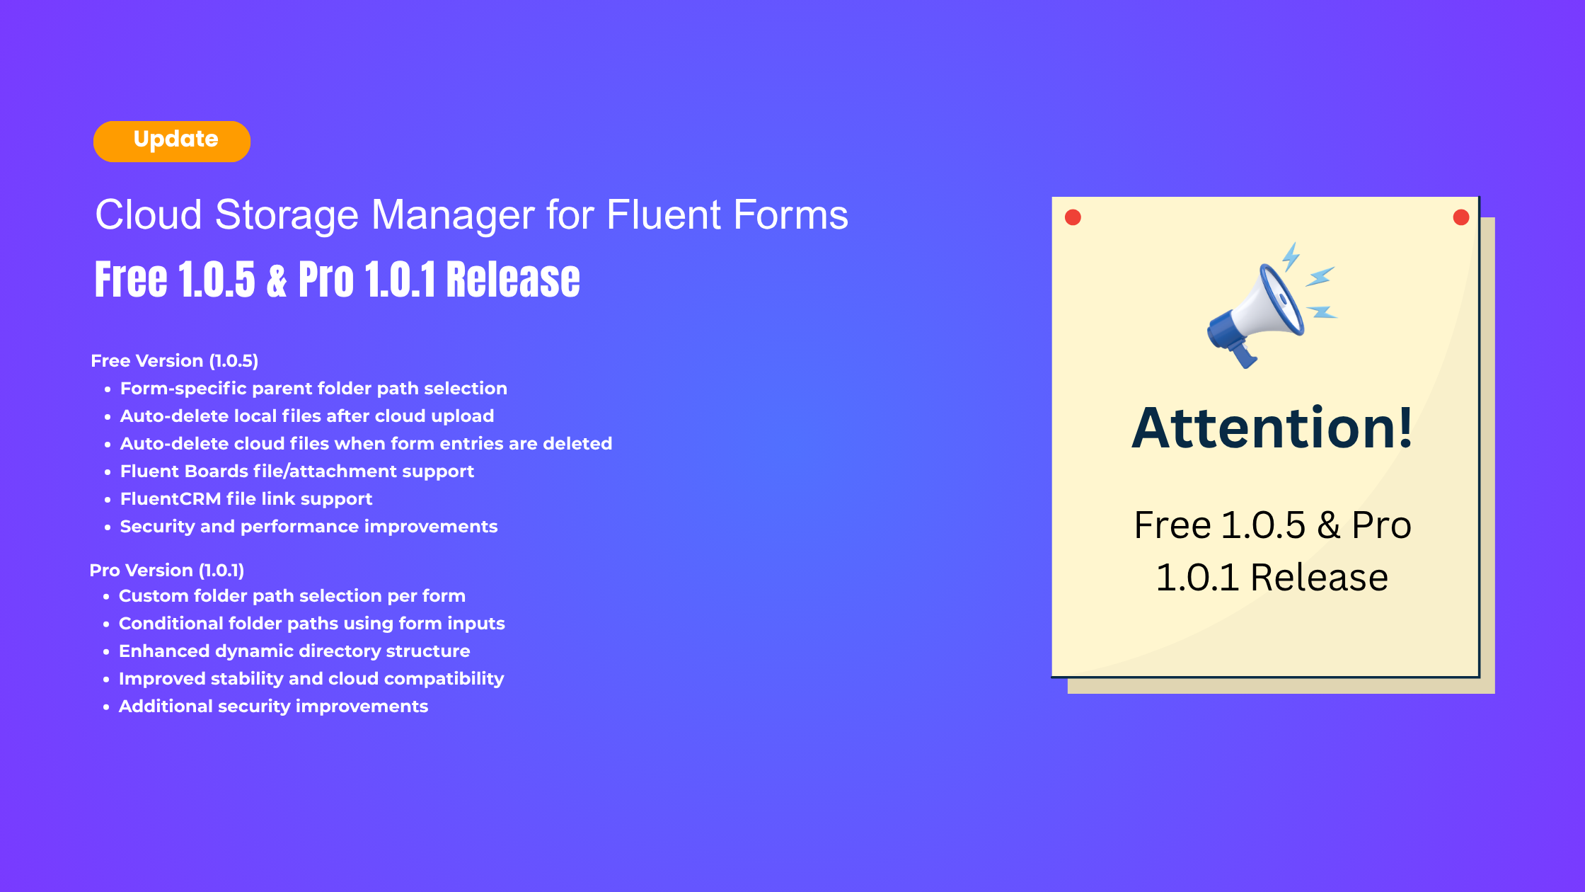Click Custom folder path selection per form
Viewport: 1585px width, 892px height.
[292, 596]
